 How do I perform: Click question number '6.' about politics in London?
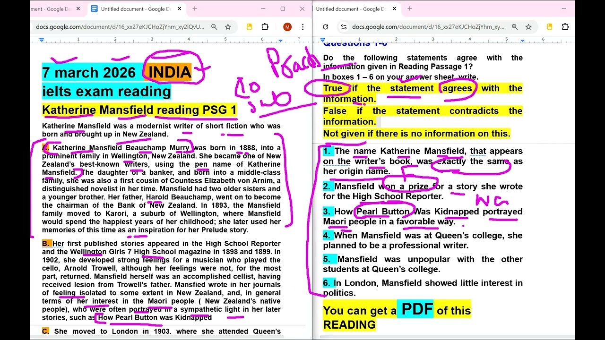click(x=328, y=283)
